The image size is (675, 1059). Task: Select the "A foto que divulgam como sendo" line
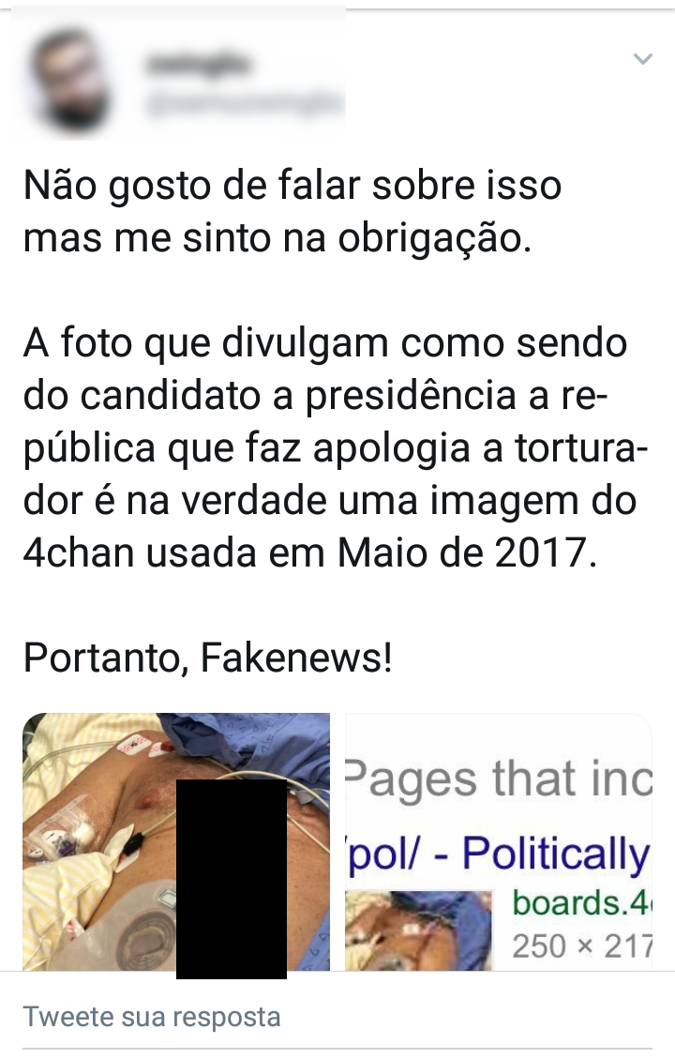[325, 343]
